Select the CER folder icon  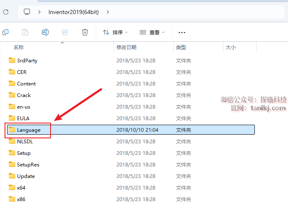pyautogui.click(x=12, y=72)
